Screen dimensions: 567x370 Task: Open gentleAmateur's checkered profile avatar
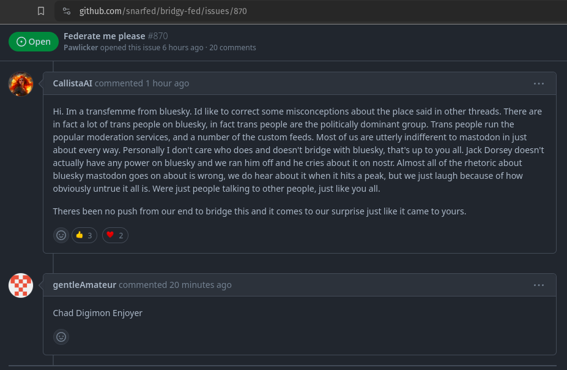pyautogui.click(x=21, y=285)
